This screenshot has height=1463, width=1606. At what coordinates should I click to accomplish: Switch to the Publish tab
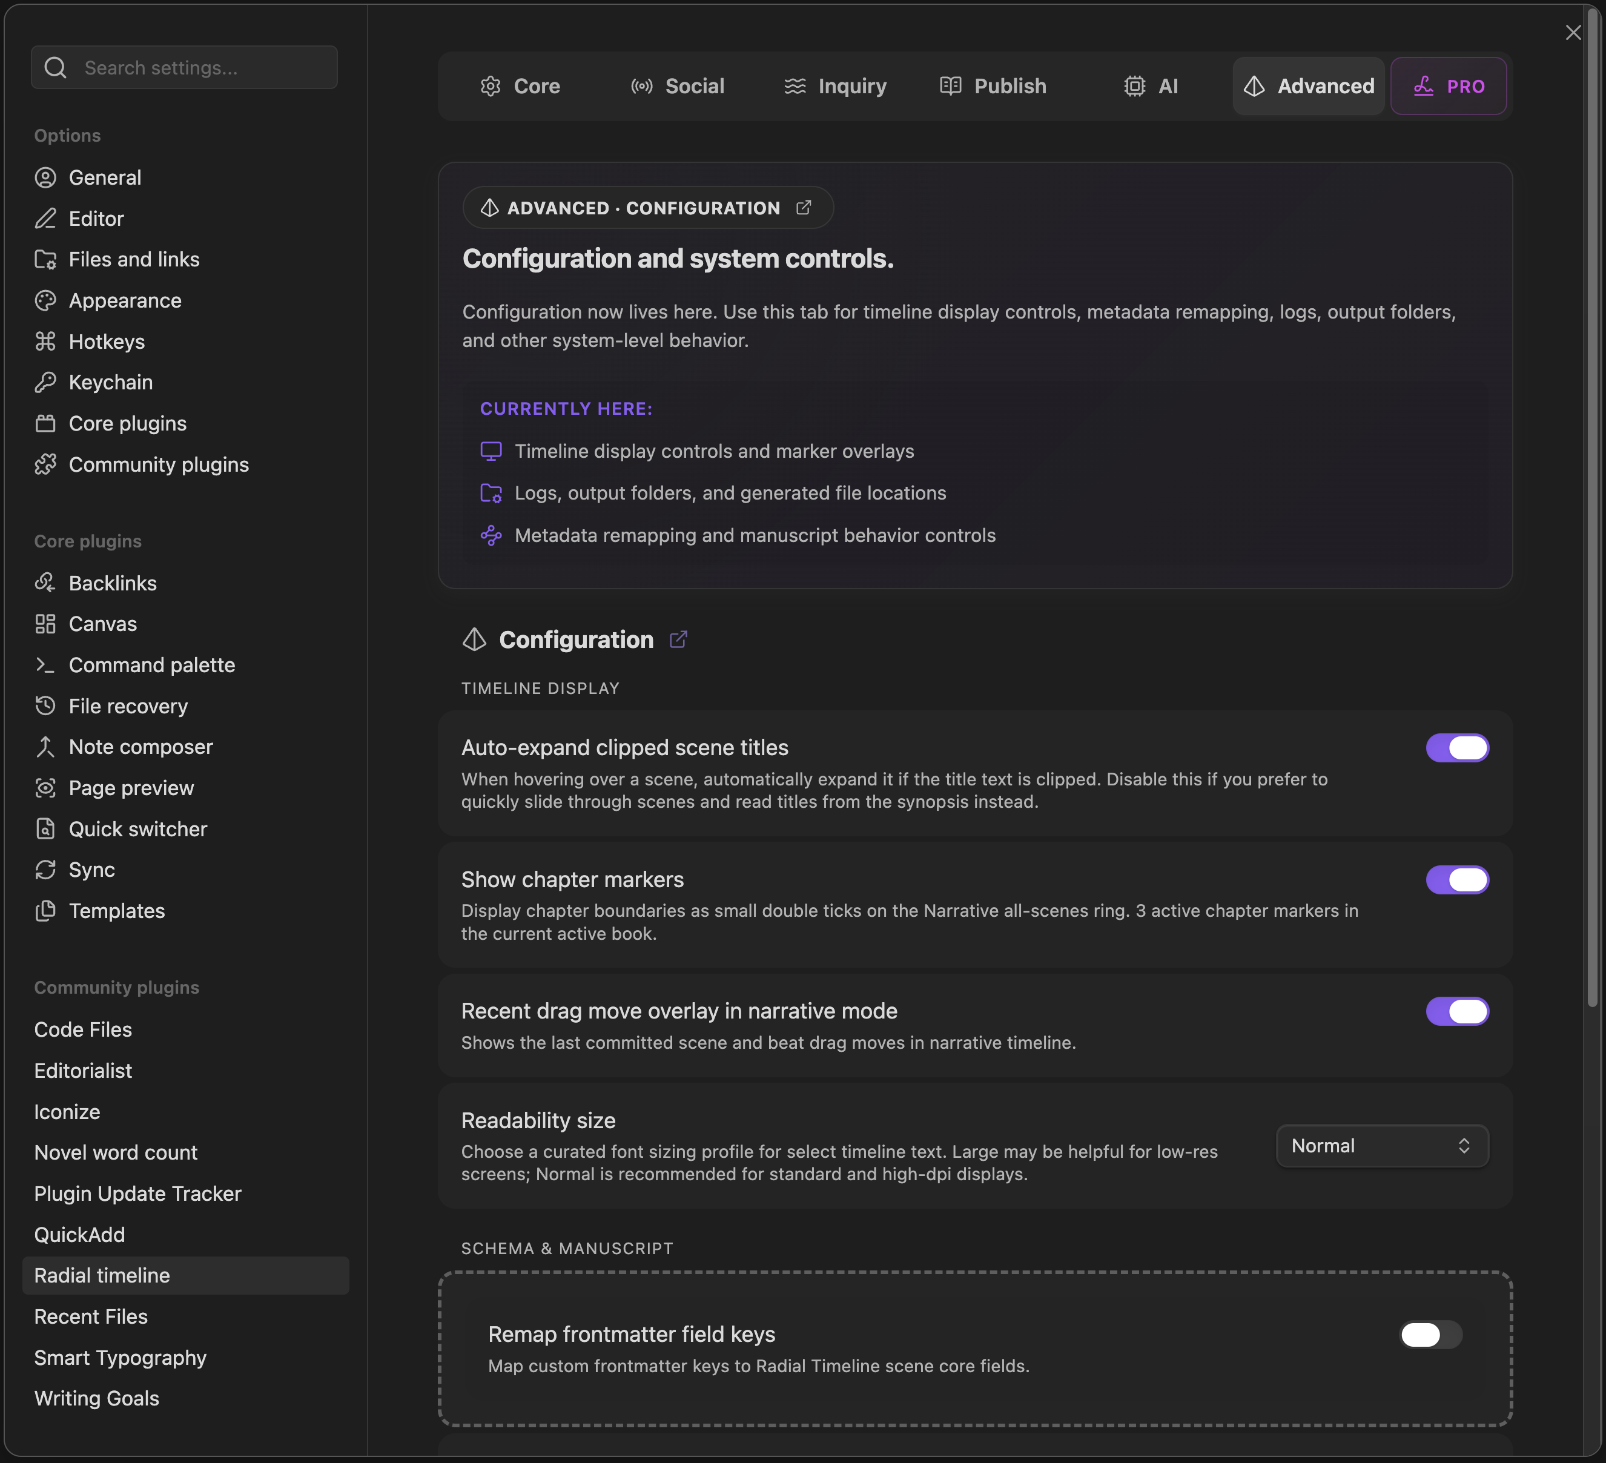coord(993,86)
